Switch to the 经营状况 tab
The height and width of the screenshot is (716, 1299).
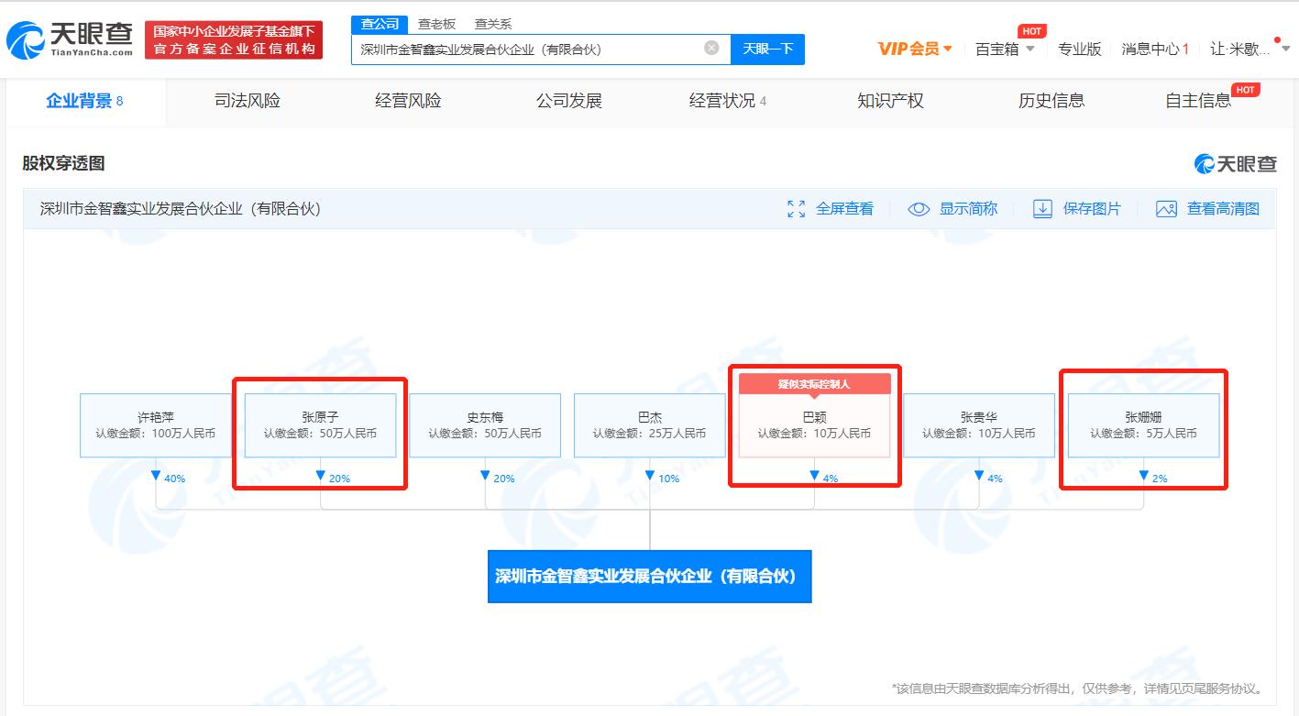pyautogui.click(x=728, y=101)
